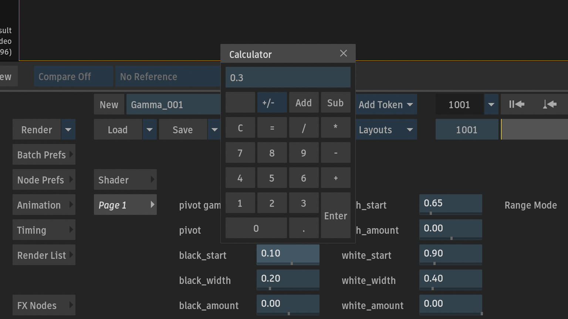Click the Sub key in Calculator

pyautogui.click(x=336, y=102)
